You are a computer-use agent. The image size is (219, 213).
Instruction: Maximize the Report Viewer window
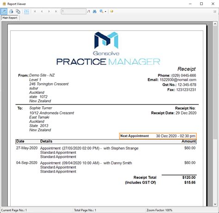[x=201, y=4]
